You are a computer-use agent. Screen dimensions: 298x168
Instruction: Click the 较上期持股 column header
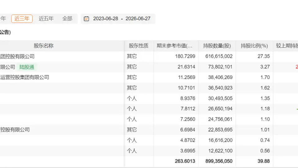pos(287,46)
